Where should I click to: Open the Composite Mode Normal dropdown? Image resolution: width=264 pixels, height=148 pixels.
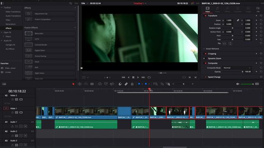pyautogui.click(x=237, y=68)
